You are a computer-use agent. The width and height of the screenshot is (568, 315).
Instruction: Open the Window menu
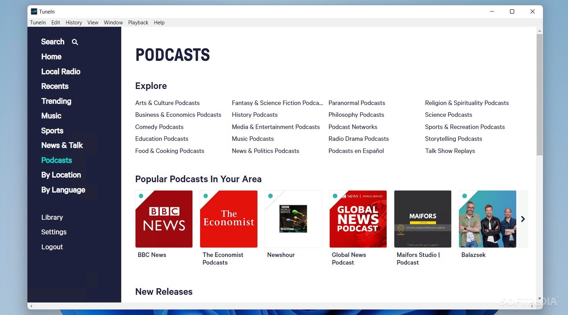(113, 23)
